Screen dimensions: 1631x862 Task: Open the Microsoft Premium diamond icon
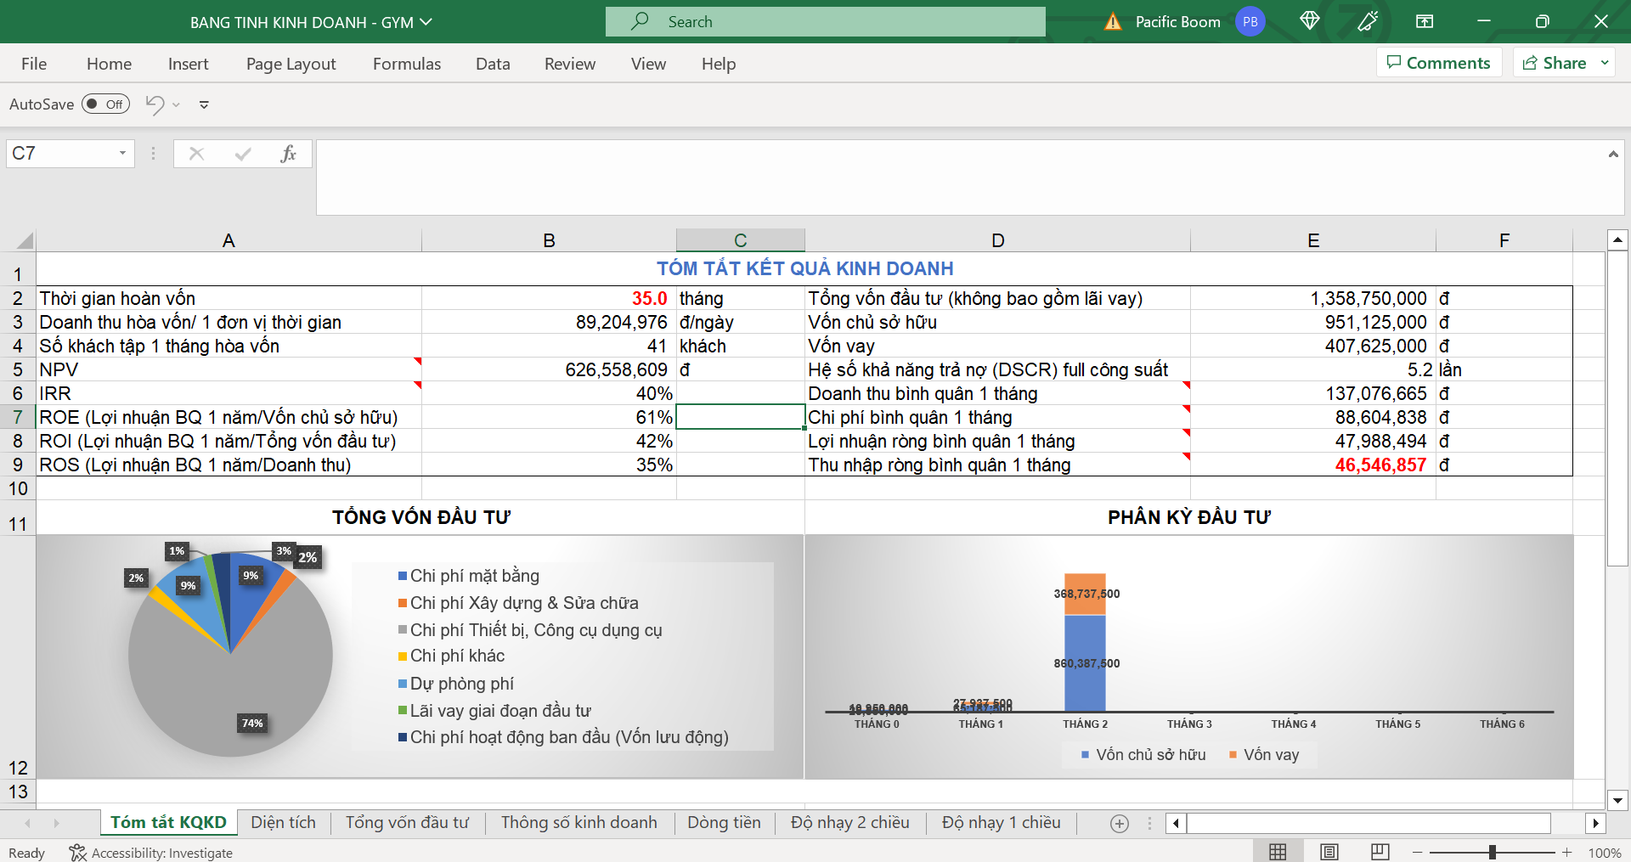tap(1309, 21)
